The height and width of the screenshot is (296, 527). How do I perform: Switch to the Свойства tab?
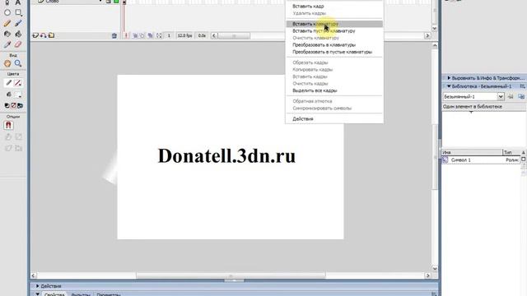(54, 294)
